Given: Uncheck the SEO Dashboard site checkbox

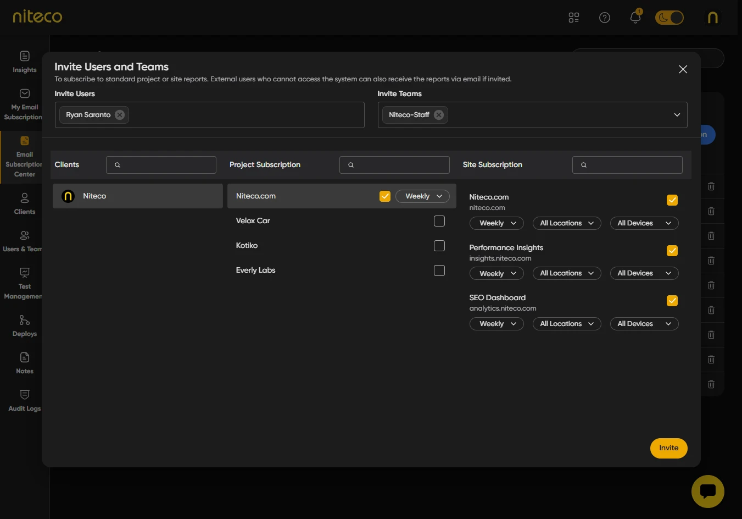Looking at the screenshot, I should (x=672, y=301).
